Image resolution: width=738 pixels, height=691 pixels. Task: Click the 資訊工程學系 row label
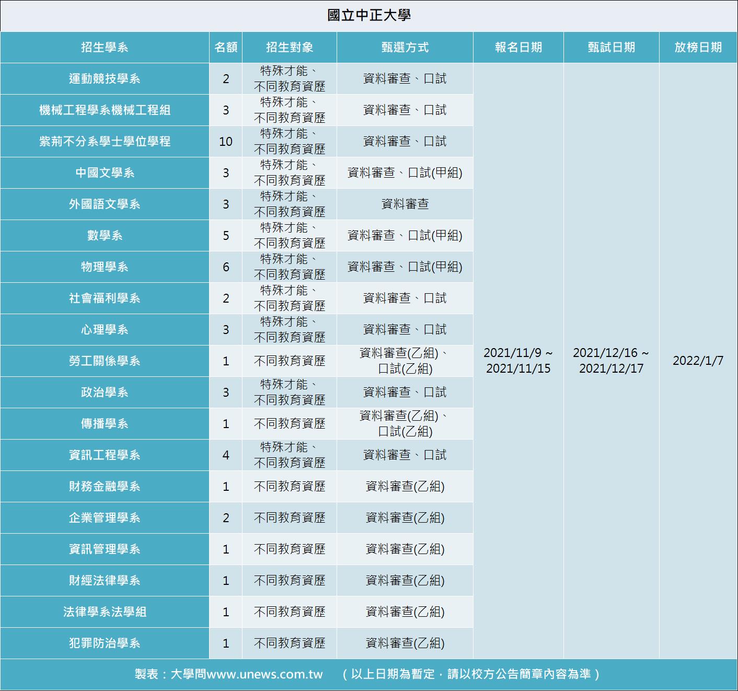pyautogui.click(x=105, y=455)
